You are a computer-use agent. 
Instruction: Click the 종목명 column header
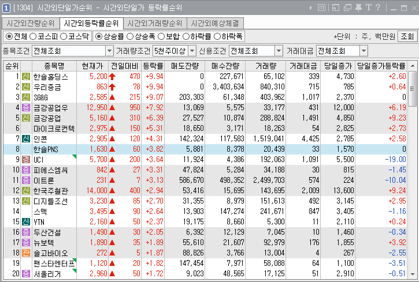point(54,66)
